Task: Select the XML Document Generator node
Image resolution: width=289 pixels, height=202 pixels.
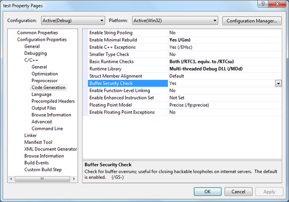Action: [51, 149]
